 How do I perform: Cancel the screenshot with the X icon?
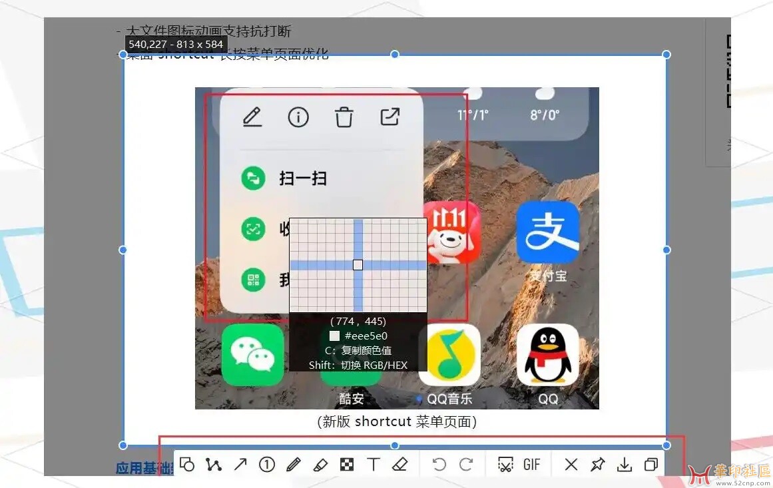coord(571,464)
